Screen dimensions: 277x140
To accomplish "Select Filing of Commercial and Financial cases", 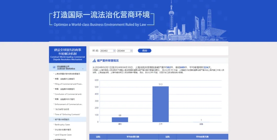I will (68, 84).
